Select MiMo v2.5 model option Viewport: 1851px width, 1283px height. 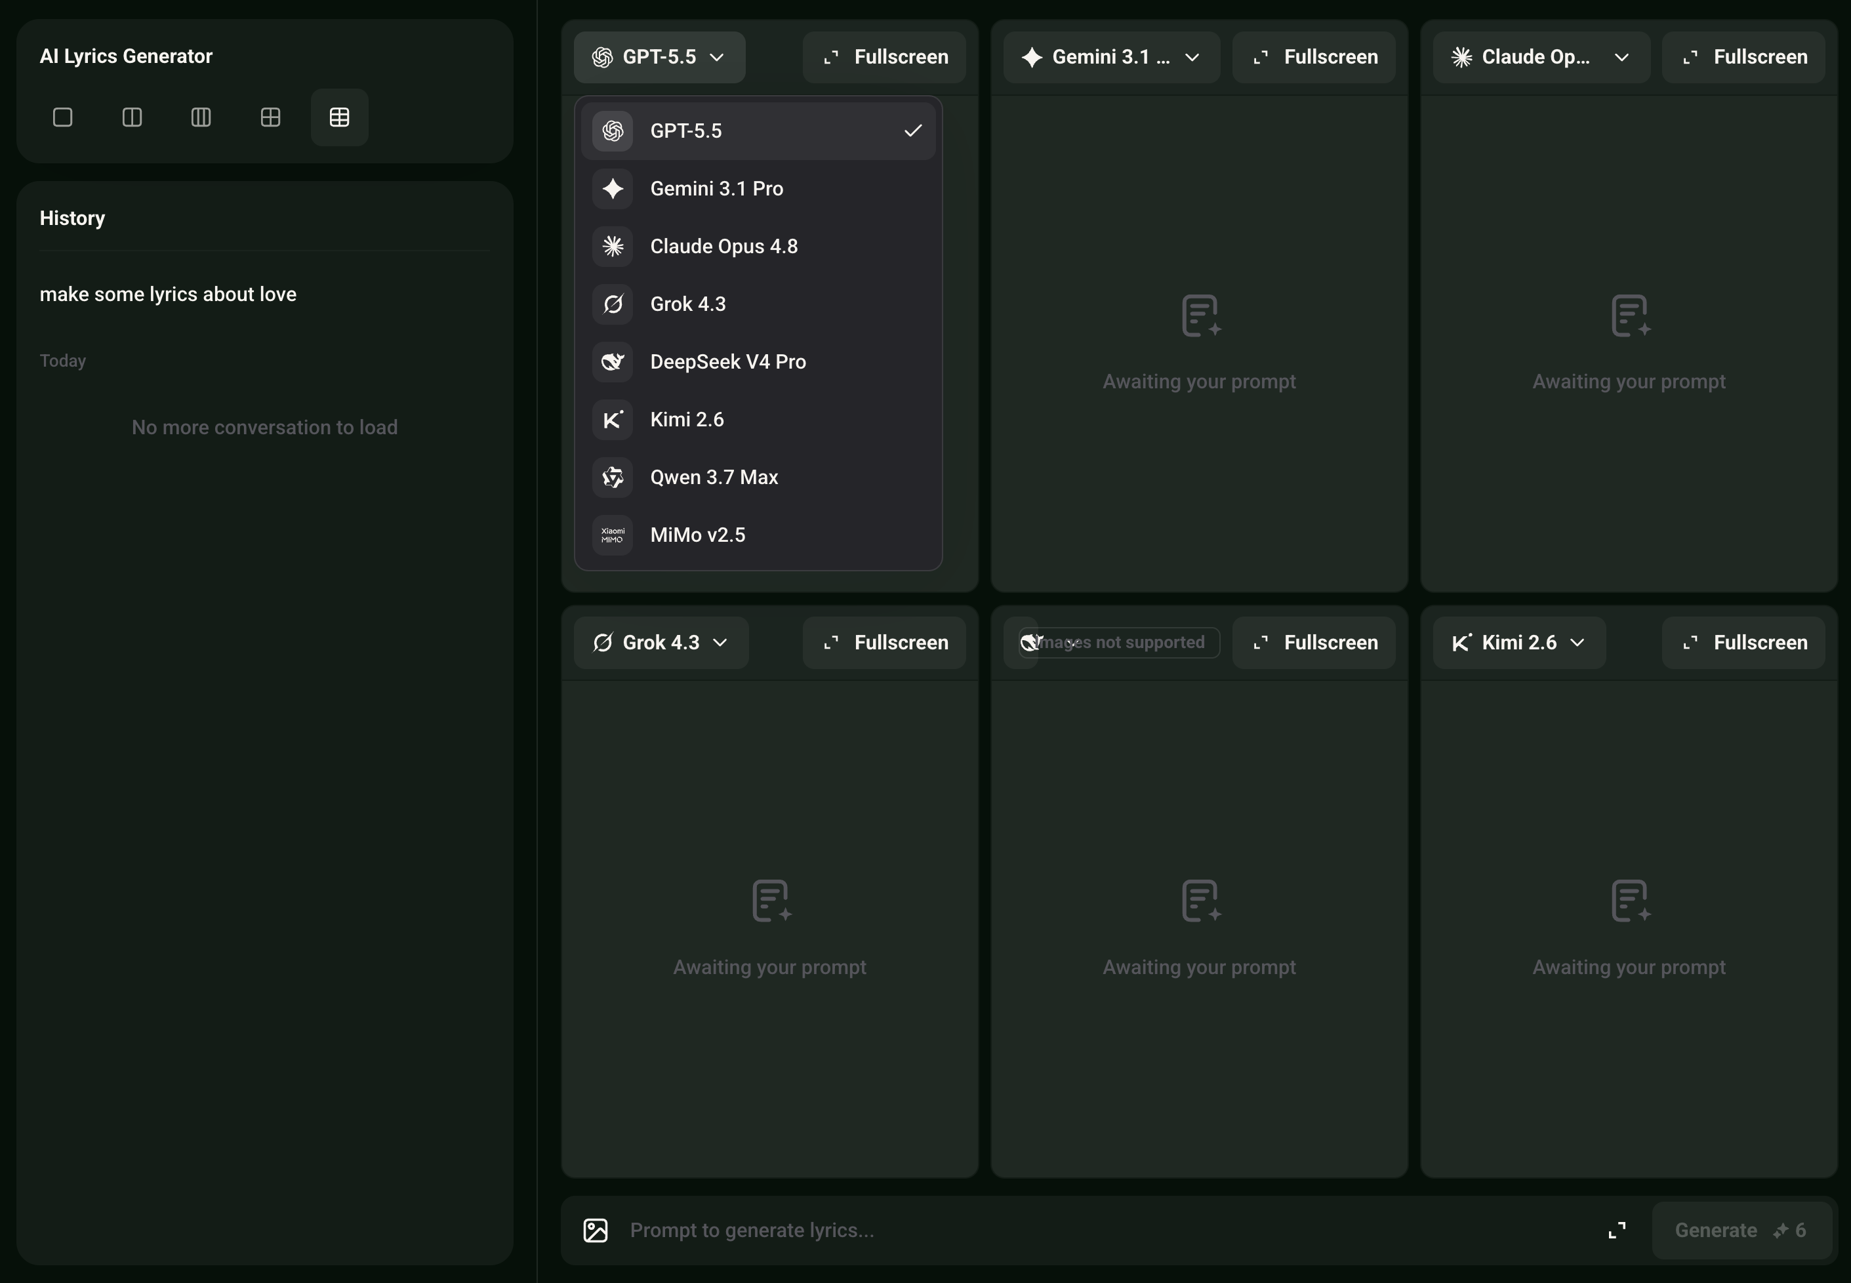coord(758,535)
